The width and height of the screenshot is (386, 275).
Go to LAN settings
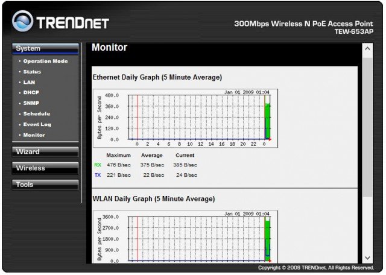29,82
